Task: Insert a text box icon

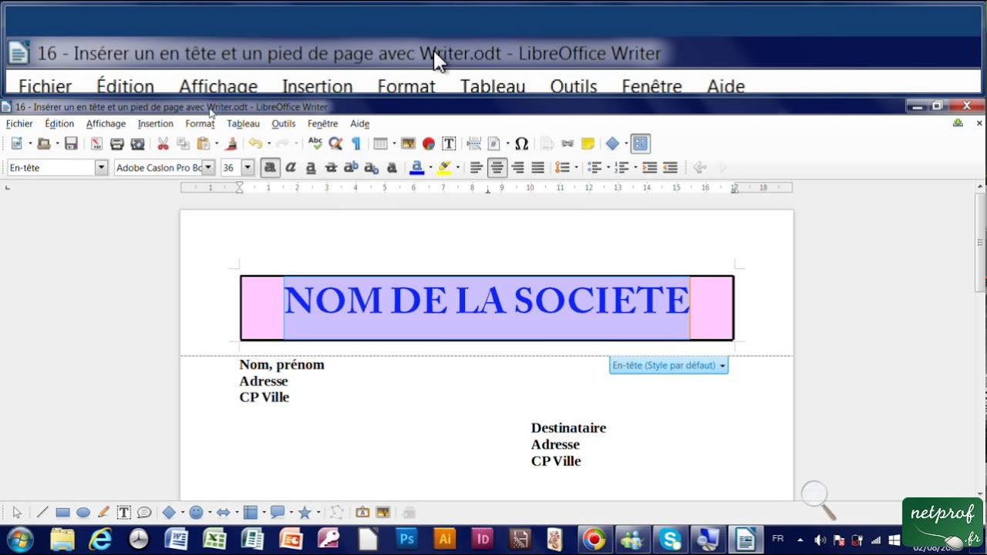Action: coord(449,143)
